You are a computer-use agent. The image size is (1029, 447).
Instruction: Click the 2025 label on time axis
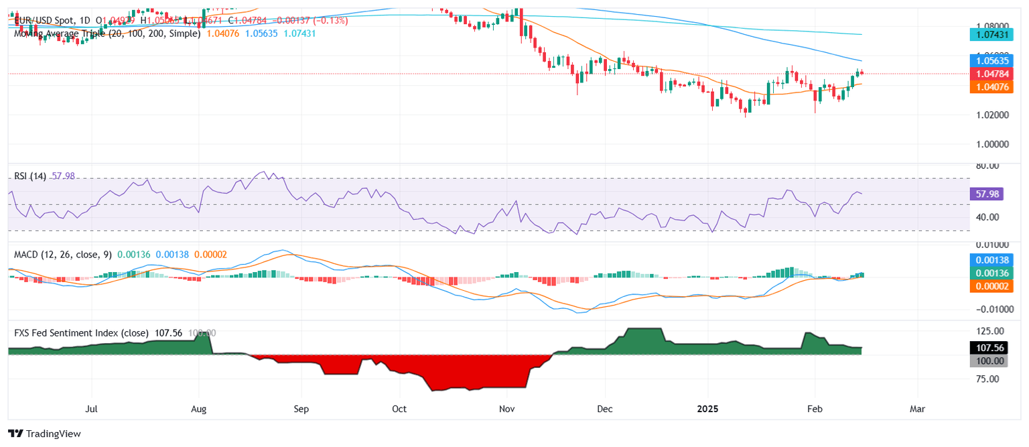[x=708, y=408]
